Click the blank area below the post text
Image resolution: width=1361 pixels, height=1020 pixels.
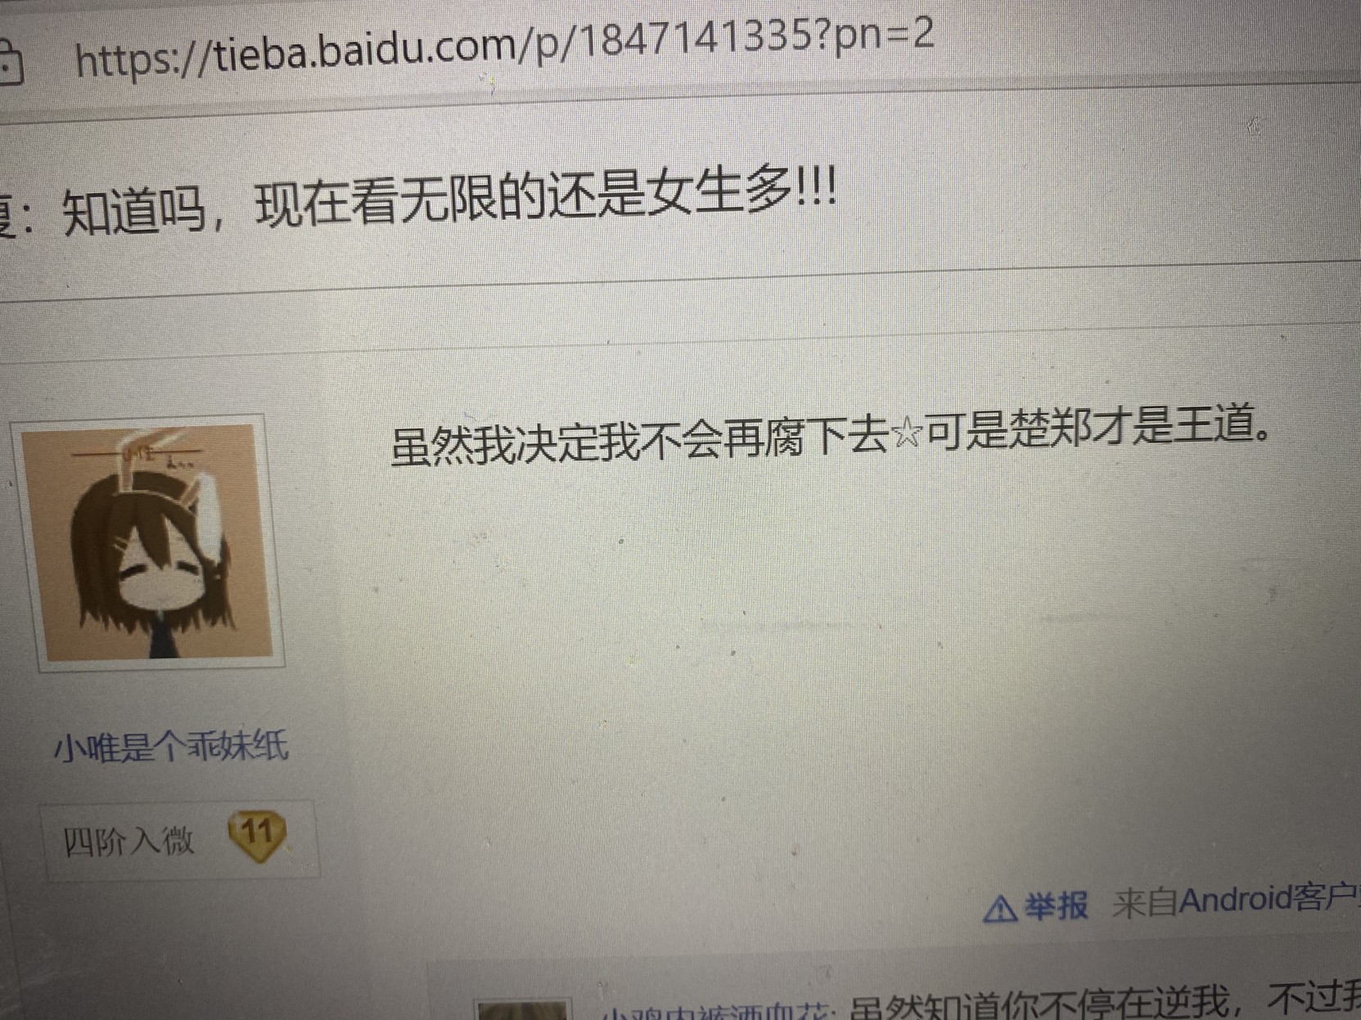pos(818,671)
